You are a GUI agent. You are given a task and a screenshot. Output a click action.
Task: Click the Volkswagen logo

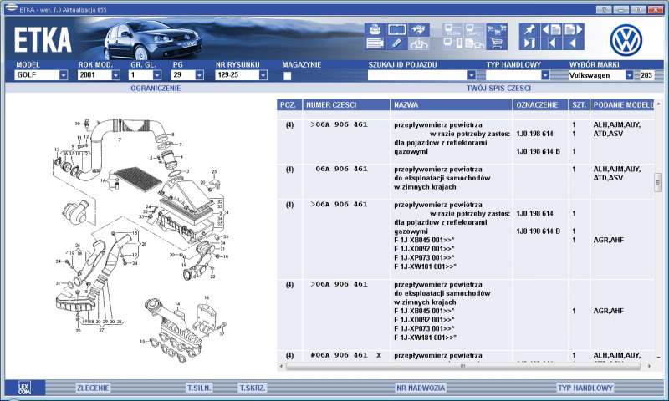(x=626, y=40)
